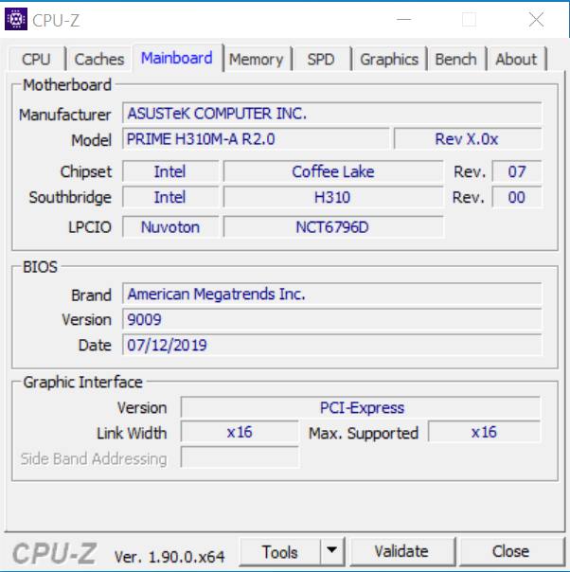Click the Rev X.0x field
Viewport: 570px width, 572px height.
coord(468,139)
